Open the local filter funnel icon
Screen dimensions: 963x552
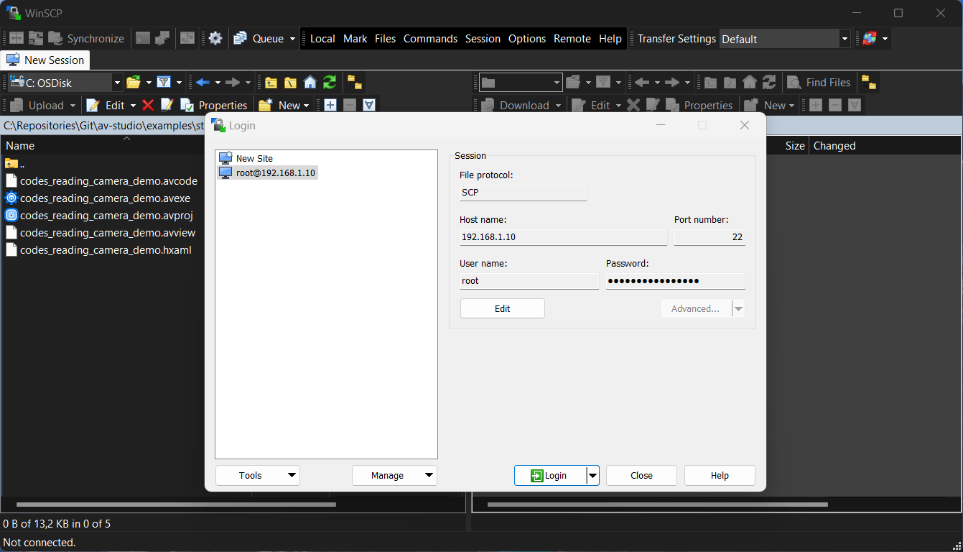click(x=164, y=83)
